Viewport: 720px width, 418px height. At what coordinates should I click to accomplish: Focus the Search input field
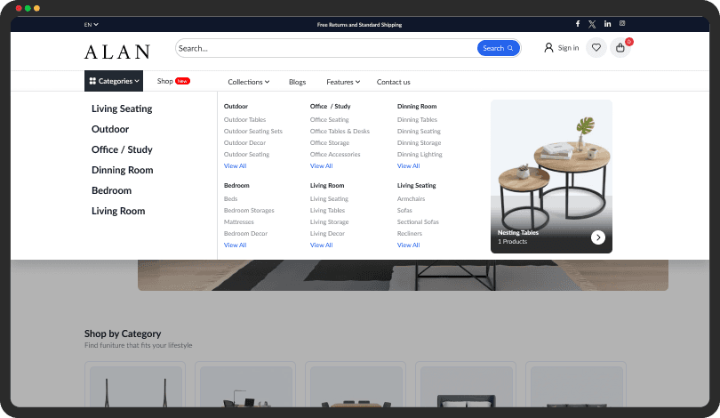(326, 48)
